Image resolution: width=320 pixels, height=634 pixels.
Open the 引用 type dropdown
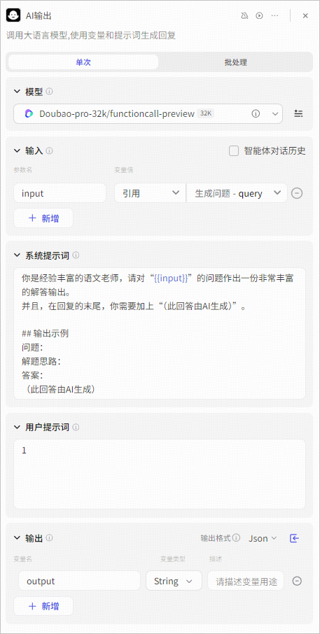point(150,193)
